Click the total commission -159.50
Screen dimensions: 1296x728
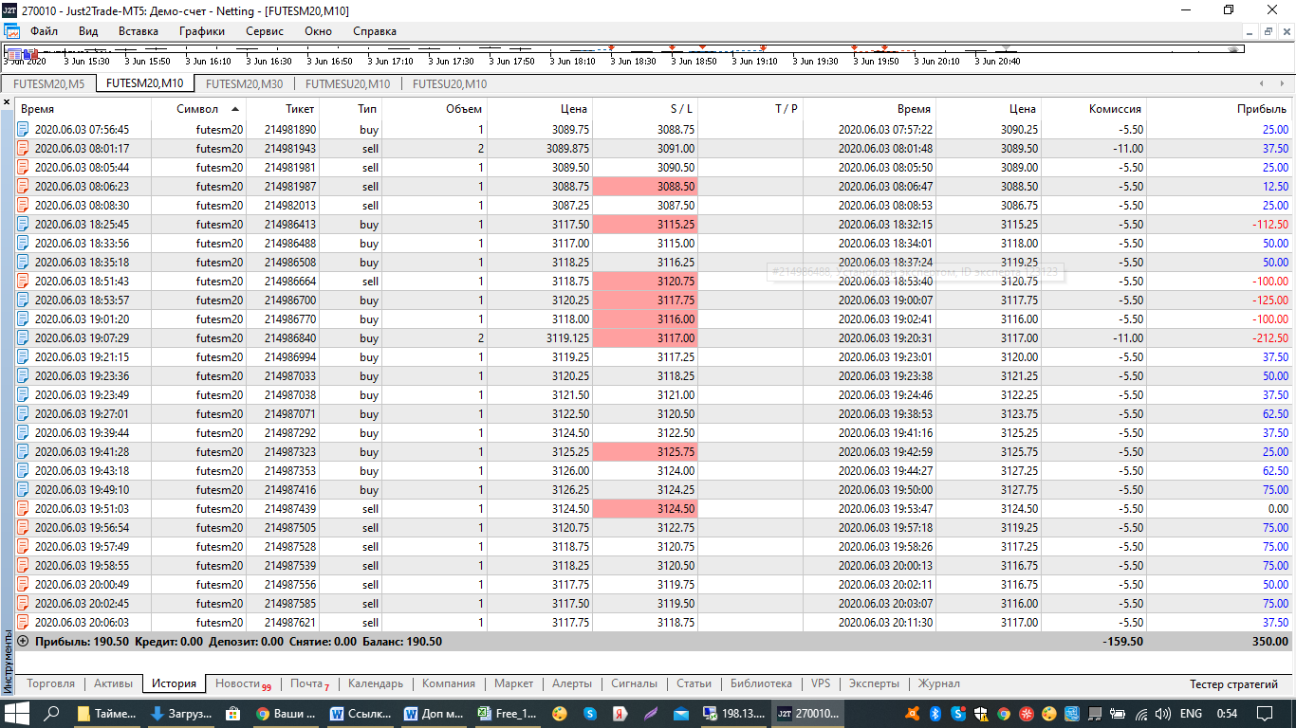pyautogui.click(x=1122, y=642)
